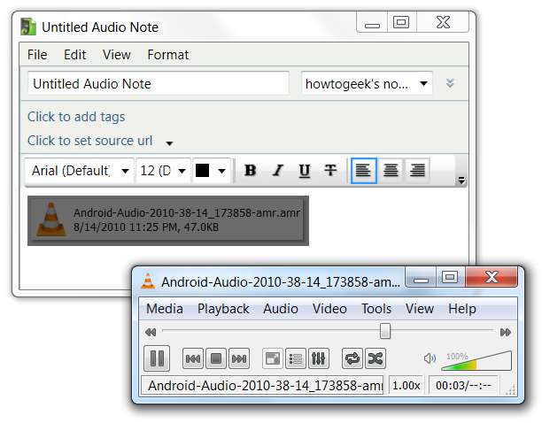
Task: Open the View menu in VLC
Action: pos(420,309)
